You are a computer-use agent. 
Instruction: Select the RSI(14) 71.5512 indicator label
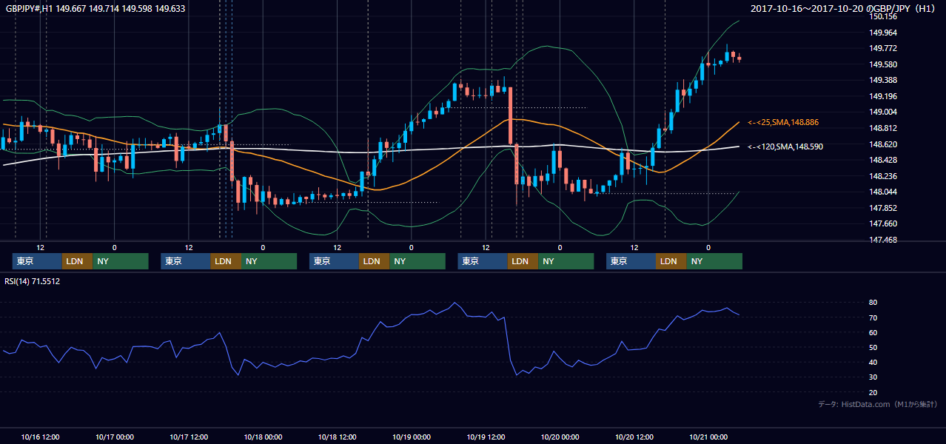32,281
